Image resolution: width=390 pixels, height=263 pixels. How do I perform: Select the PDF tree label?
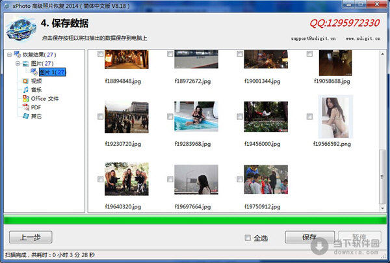tap(36, 107)
